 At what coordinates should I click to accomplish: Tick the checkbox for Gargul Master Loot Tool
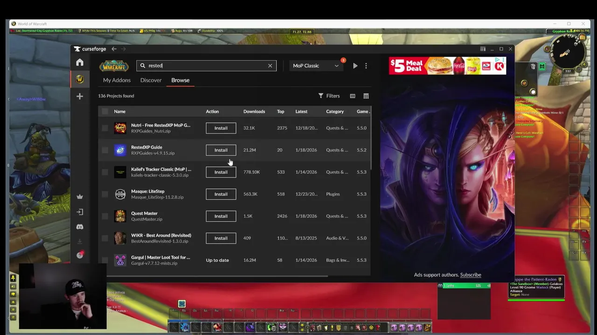[104, 260]
